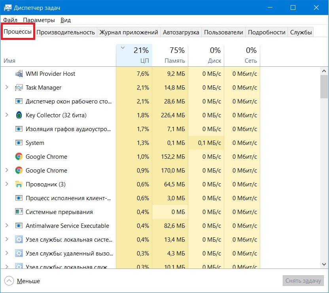Sort by the Имя column header
The height and width of the screenshot is (293, 329).
pyautogui.click(x=9, y=61)
